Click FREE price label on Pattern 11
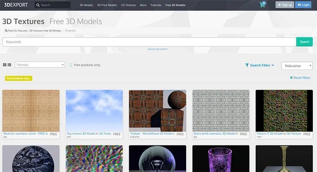Viewport: 317px width, 172px height. coord(307,134)
